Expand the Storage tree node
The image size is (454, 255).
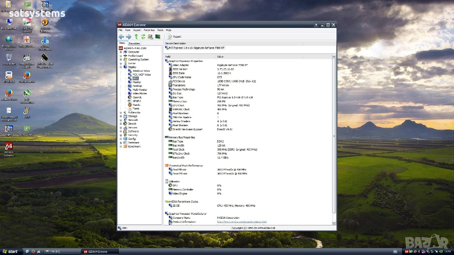point(121,116)
